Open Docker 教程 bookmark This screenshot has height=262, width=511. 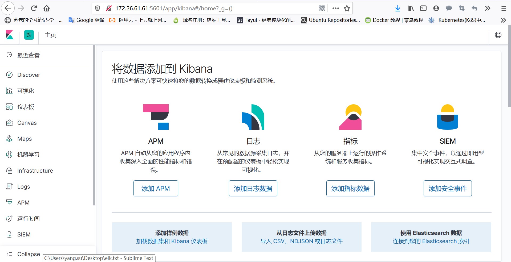[394, 20]
